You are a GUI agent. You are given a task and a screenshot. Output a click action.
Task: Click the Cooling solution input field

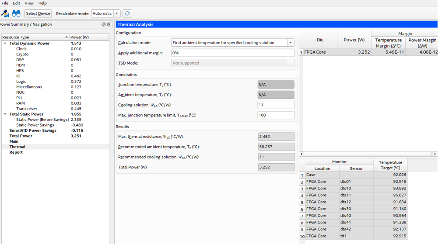(x=276, y=105)
